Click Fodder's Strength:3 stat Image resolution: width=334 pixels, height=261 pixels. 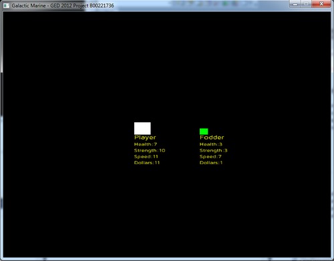coord(213,150)
